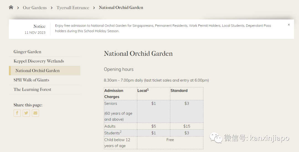The height and width of the screenshot is (152, 299).
Task: Open Our Gardens breadcrumb link
Action: pos(35,8)
